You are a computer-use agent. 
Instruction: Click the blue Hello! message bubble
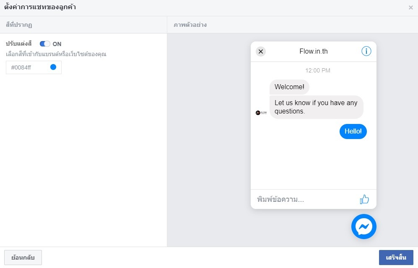[353, 131]
